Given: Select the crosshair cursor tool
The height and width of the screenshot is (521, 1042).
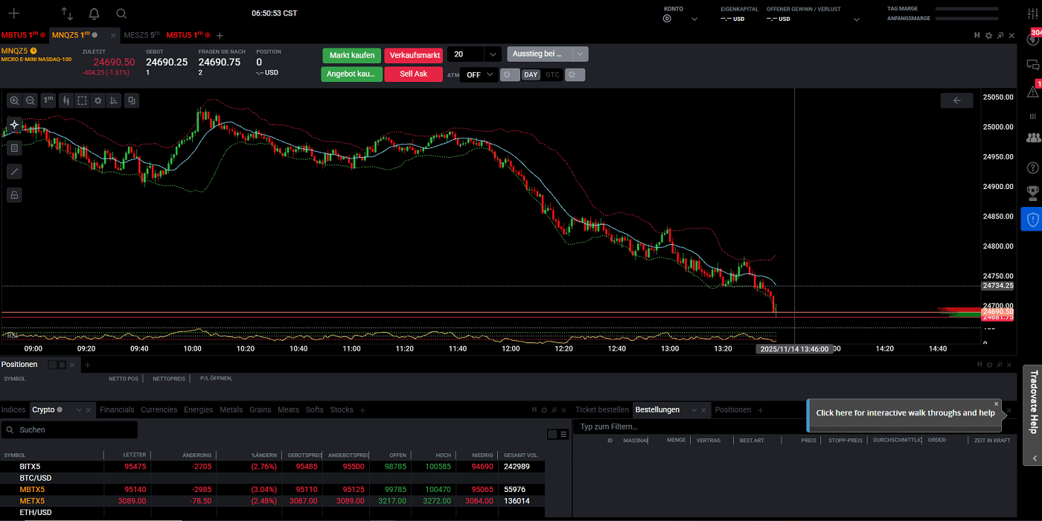Looking at the screenshot, I should (14, 124).
